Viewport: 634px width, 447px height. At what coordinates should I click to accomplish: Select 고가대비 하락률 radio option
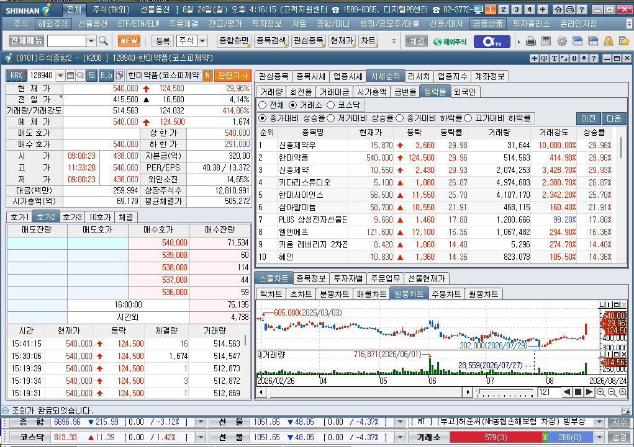point(468,118)
